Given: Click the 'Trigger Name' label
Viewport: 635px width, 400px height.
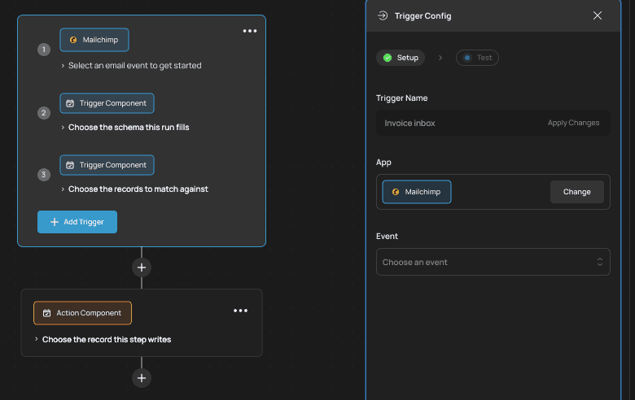Looking at the screenshot, I should coord(401,98).
